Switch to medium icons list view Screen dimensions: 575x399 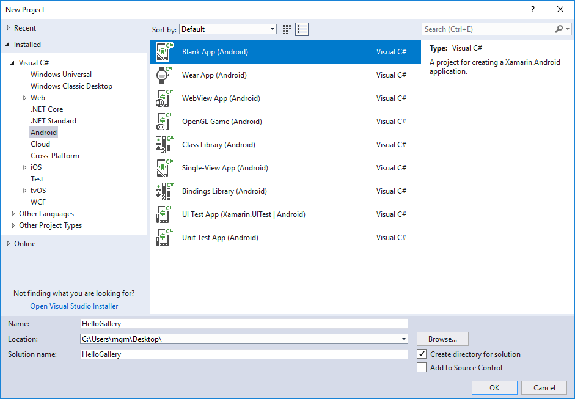click(x=302, y=29)
